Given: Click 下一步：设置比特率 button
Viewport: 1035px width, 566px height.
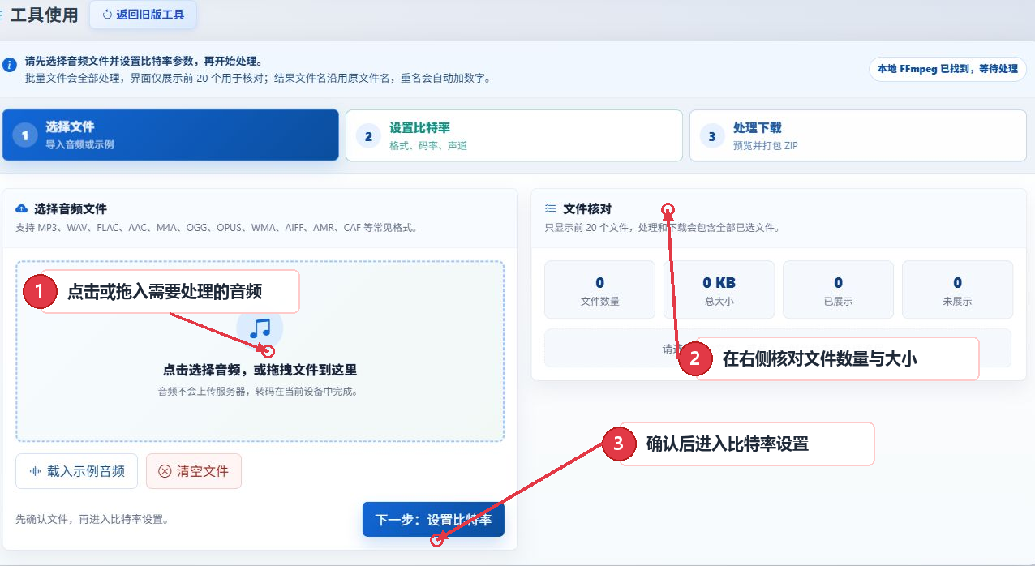Looking at the screenshot, I should coord(433,520).
